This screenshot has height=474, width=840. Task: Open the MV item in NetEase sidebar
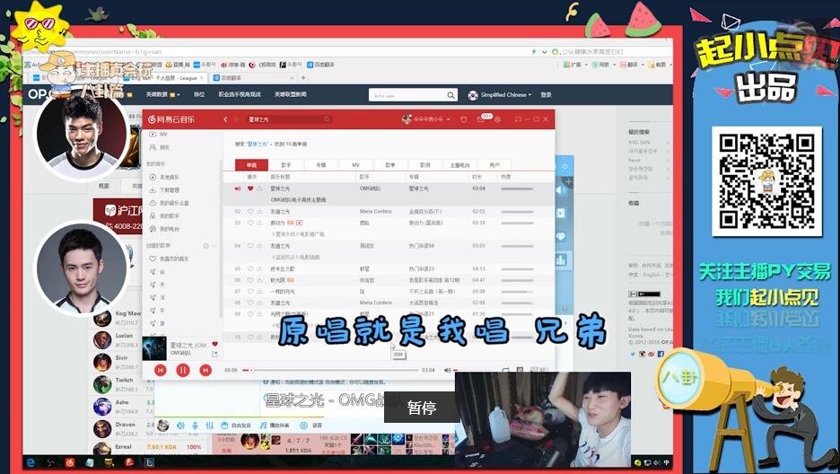pyautogui.click(x=159, y=135)
